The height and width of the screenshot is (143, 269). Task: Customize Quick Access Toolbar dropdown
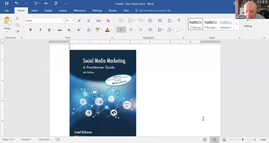65,4
